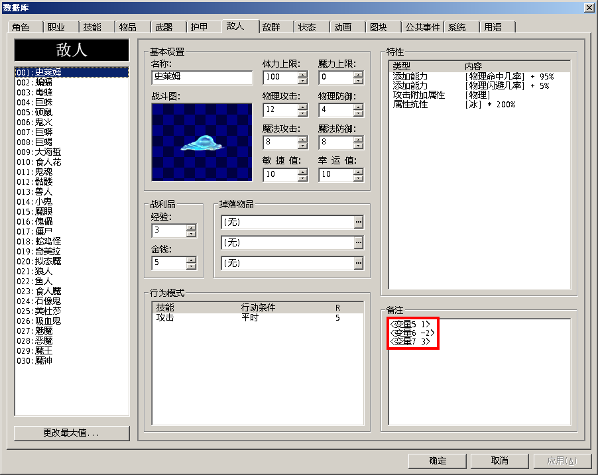
Task: Go to the 公共事件 tab
Action: click(422, 27)
